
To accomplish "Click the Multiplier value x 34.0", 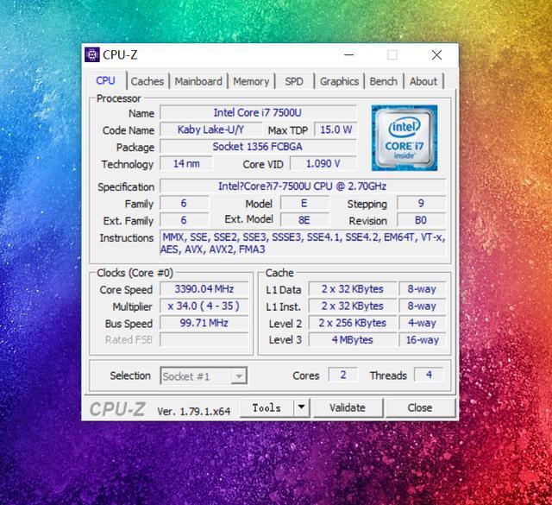I will coord(204,306).
